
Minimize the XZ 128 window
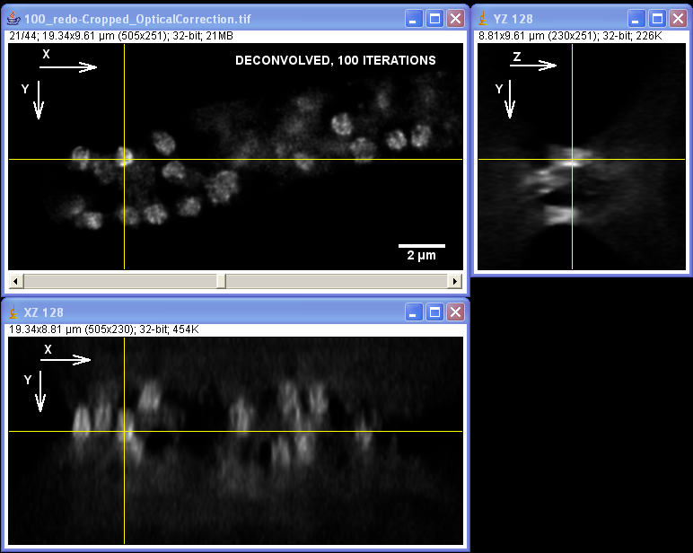pos(414,312)
